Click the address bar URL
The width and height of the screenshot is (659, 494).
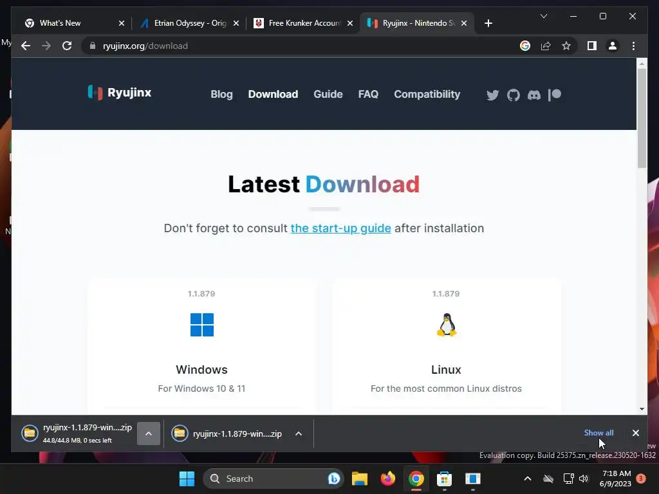(145, 46)
